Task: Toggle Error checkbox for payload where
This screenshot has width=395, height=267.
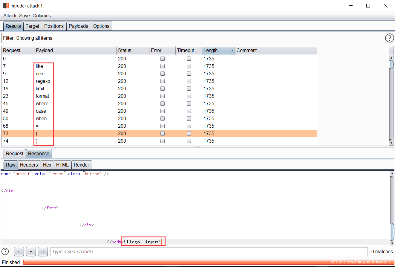Action: (163, 103)
